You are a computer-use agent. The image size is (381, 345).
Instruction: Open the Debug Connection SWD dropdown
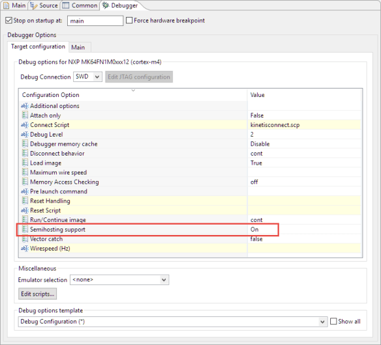(x=87, y=77)
